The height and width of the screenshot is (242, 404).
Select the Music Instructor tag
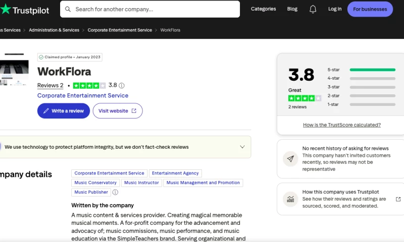141,183
